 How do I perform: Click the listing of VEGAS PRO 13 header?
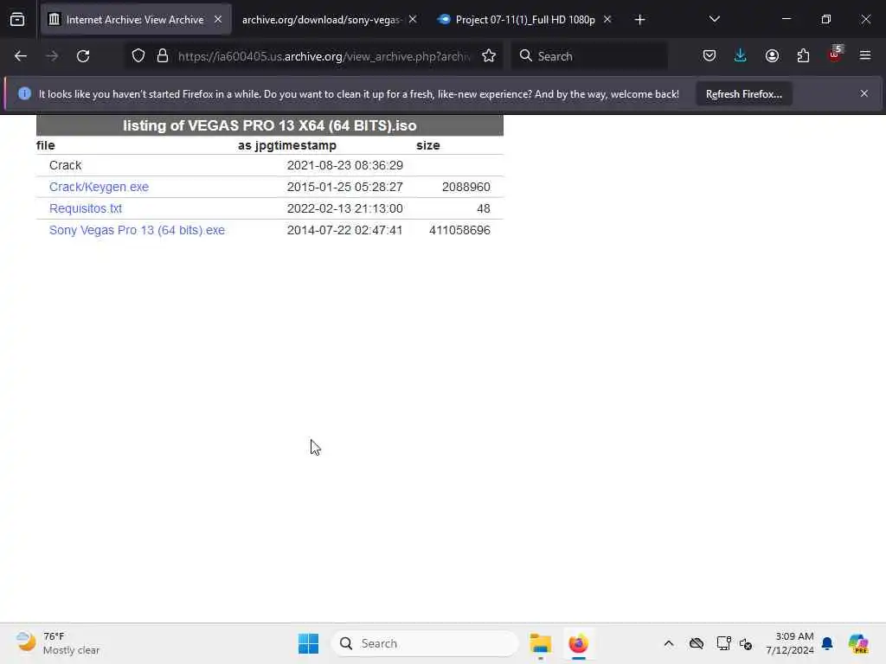[x=270, y=125]
